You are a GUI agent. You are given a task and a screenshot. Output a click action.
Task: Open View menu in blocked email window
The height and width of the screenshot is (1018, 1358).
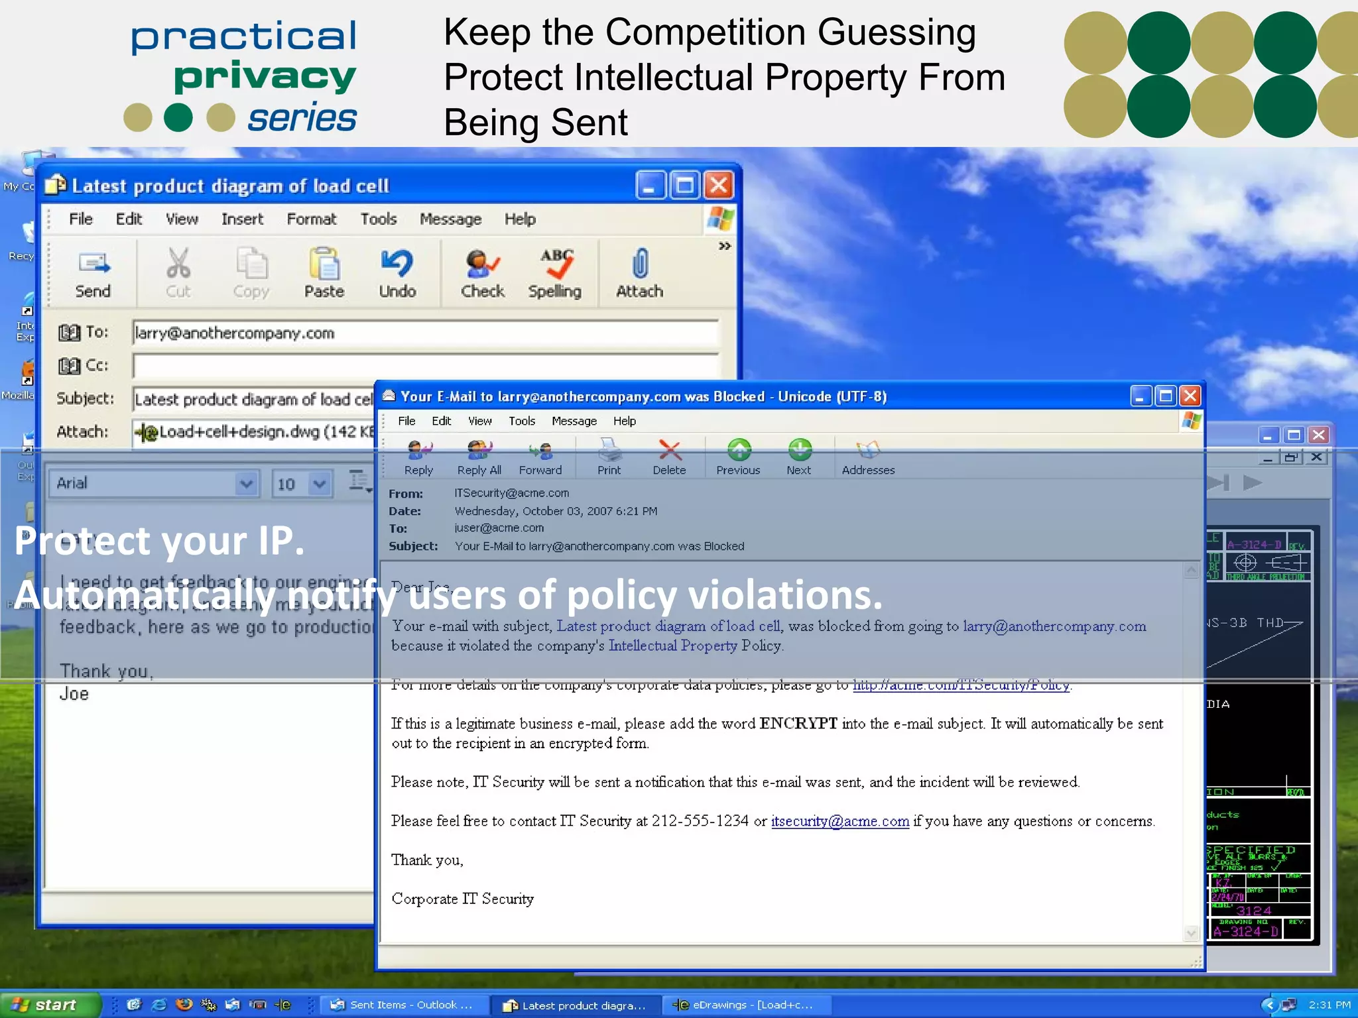pos(479,421)
